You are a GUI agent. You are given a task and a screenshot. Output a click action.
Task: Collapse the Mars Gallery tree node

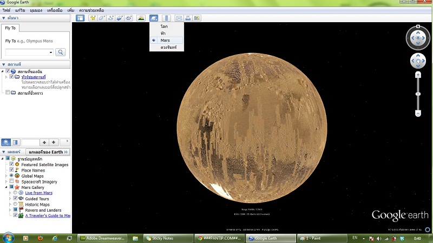click(6, 187)
